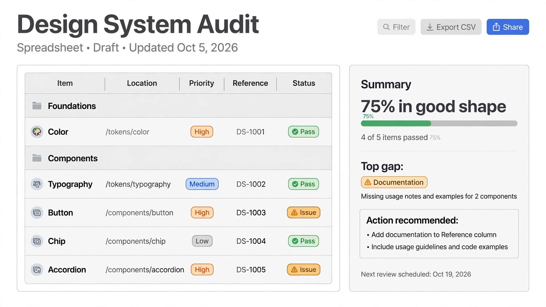Click the Item column header

pos(65,83)
